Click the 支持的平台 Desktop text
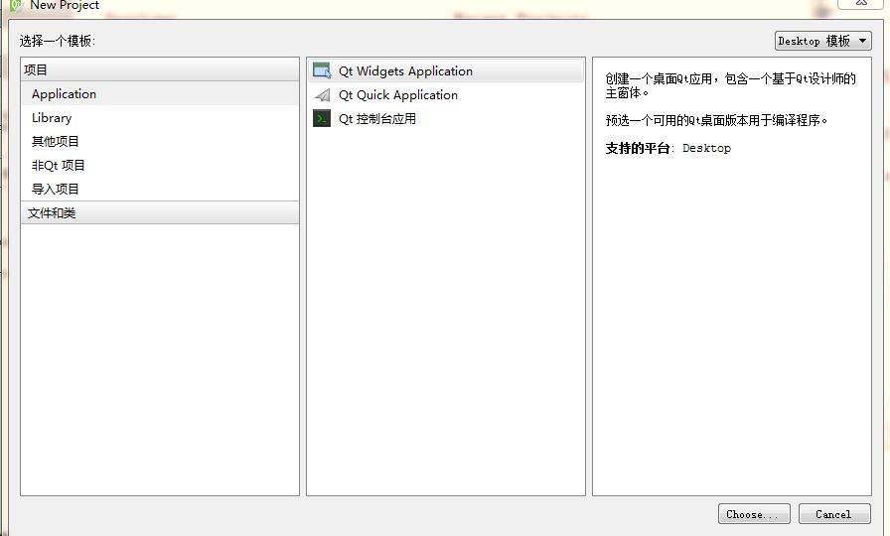890x536 pixels. (668, 148)
